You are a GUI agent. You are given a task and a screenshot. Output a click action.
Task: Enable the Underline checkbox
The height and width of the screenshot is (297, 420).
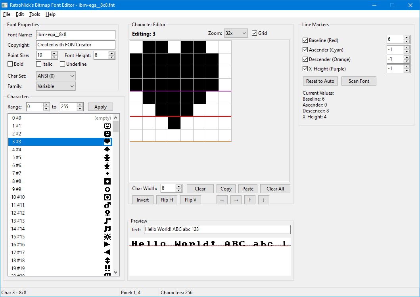point(62,64)
